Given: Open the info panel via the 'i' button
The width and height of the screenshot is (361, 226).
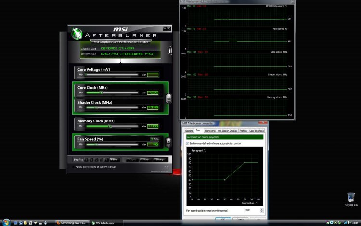Looking at the screenshot, I should (170, 51).
